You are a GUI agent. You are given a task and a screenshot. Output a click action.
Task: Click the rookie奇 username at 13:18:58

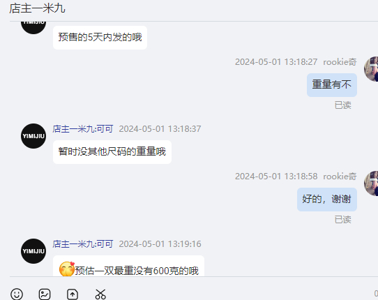(340, 177)
